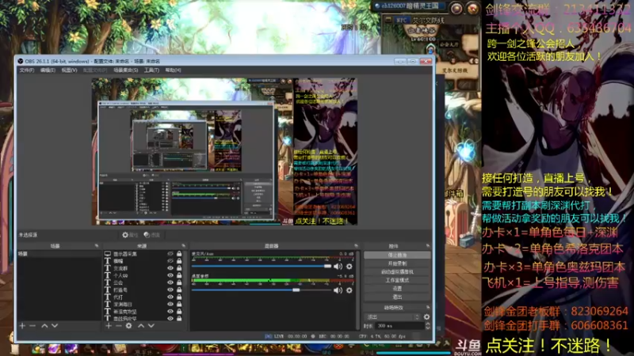Image resolution: width=634 pixels, height=356 pixels.
Task: Click the 开始录制 start recording button
Action: click(397, 263)
